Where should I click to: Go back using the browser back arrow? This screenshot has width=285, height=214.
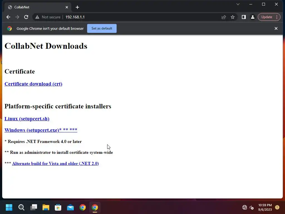tap(8, 17)
